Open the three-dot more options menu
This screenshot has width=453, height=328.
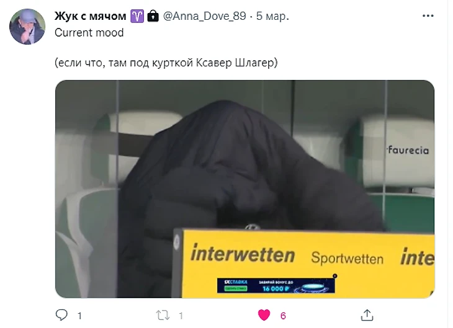(x=428, y=16)
